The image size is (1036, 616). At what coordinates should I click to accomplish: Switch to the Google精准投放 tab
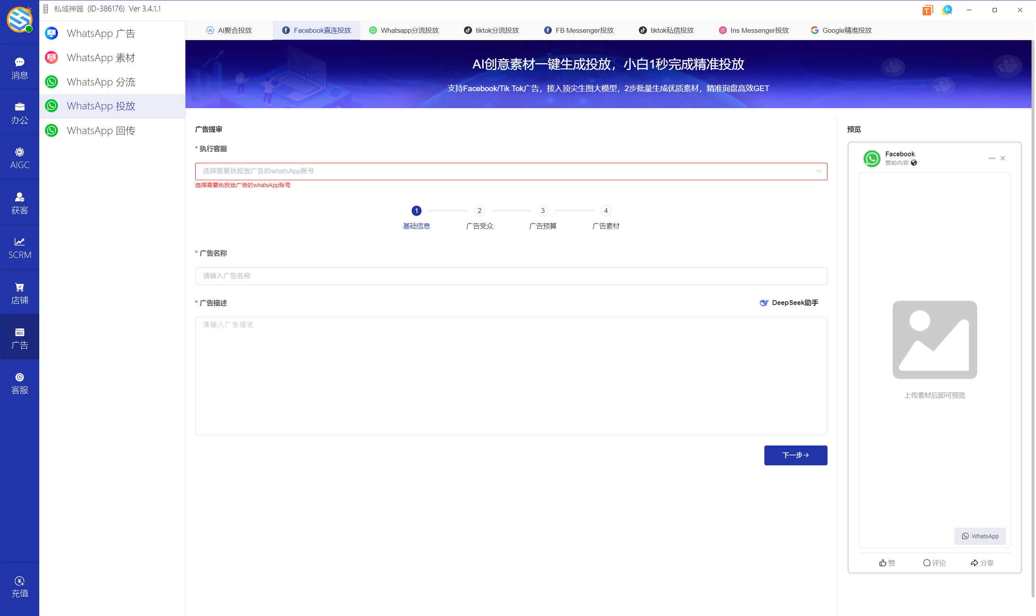[841, 30]
